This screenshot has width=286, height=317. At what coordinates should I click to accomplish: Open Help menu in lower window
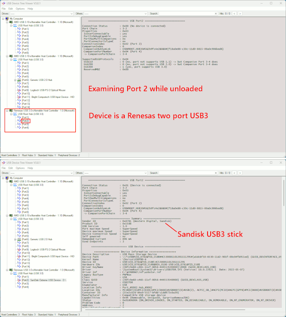[31, 168]
